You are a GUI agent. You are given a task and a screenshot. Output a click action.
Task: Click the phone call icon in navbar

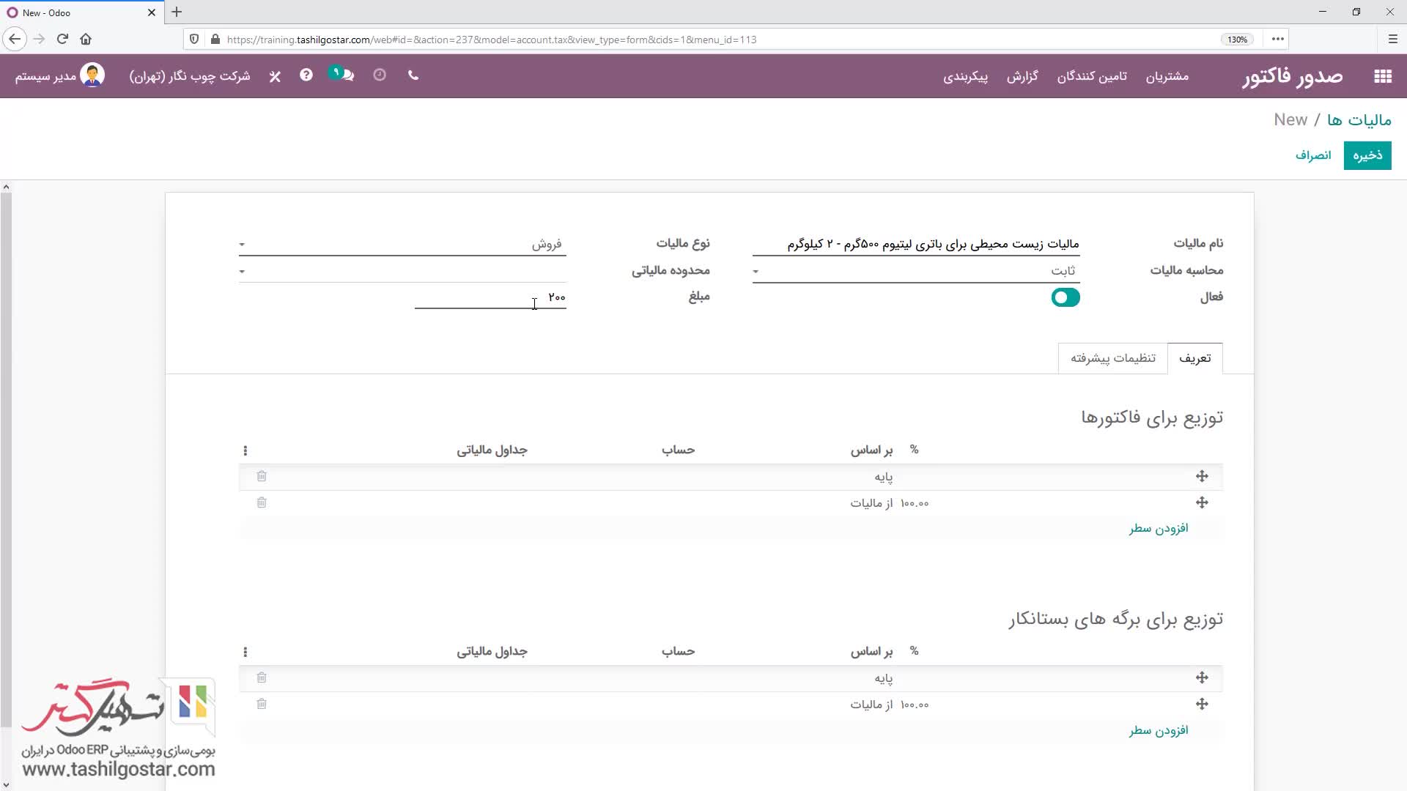413,75
